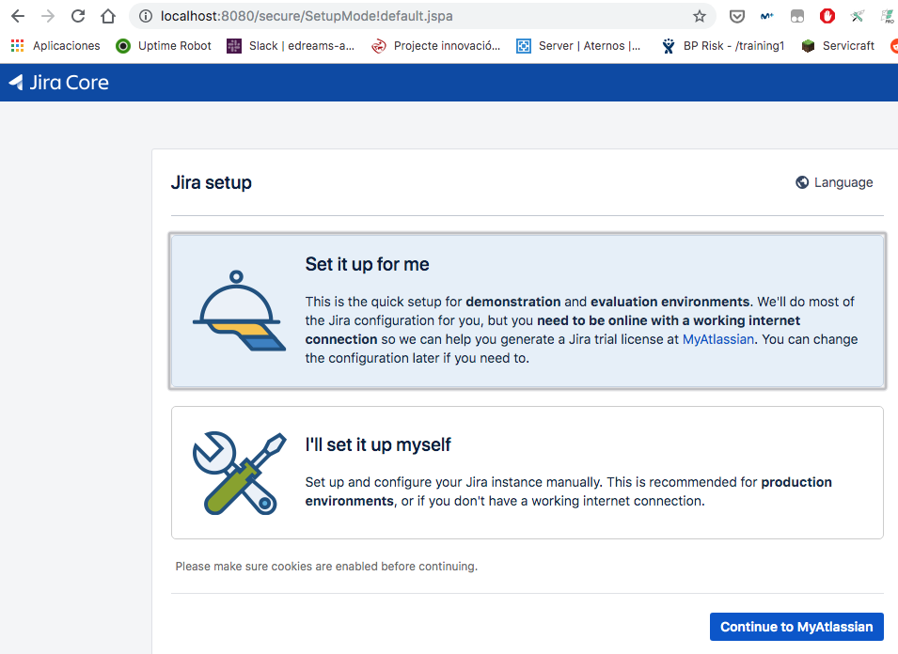Open the Language selector
Viewport: 898px width, 654px height.
(833, 182)
